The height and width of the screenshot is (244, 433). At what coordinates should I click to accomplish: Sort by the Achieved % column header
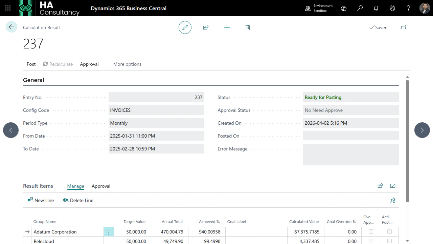pos(209,222)
